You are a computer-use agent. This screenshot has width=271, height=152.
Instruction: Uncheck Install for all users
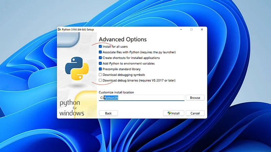coord(100,47)
